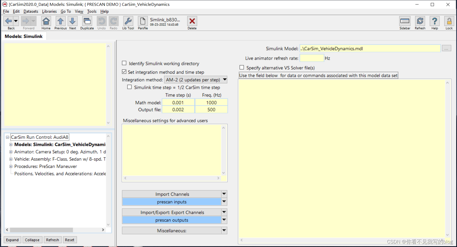
Task: Open the Back history dropdown arrow
Action: coord(16,21)
